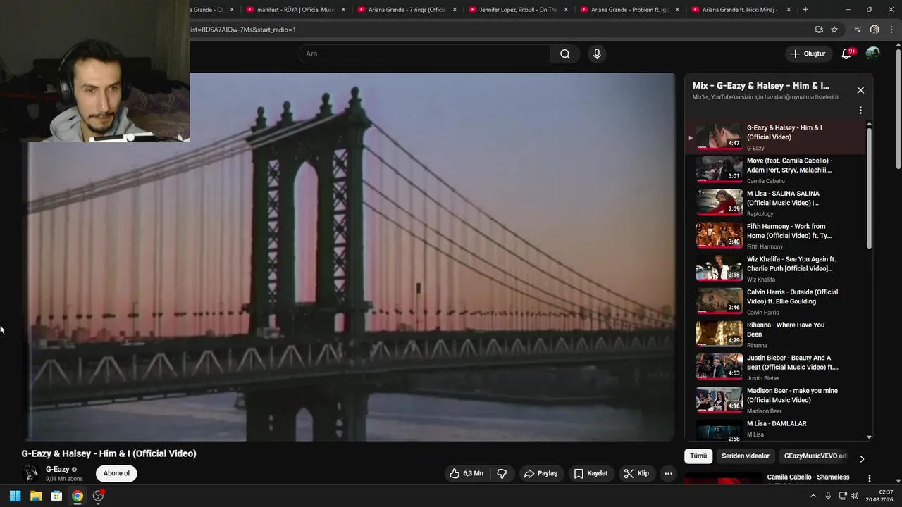Click the playlist panel scroll-up arrow

pyautogui.click(x=869, y=124)
